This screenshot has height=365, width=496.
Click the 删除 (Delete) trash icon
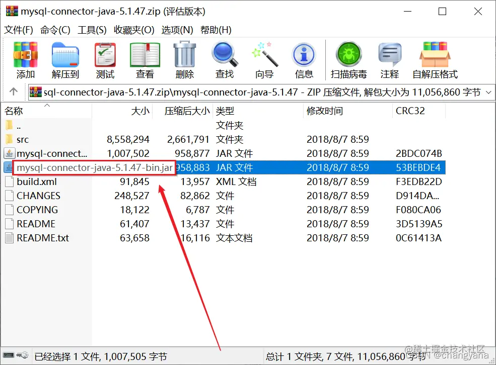[x=185, y=54]
